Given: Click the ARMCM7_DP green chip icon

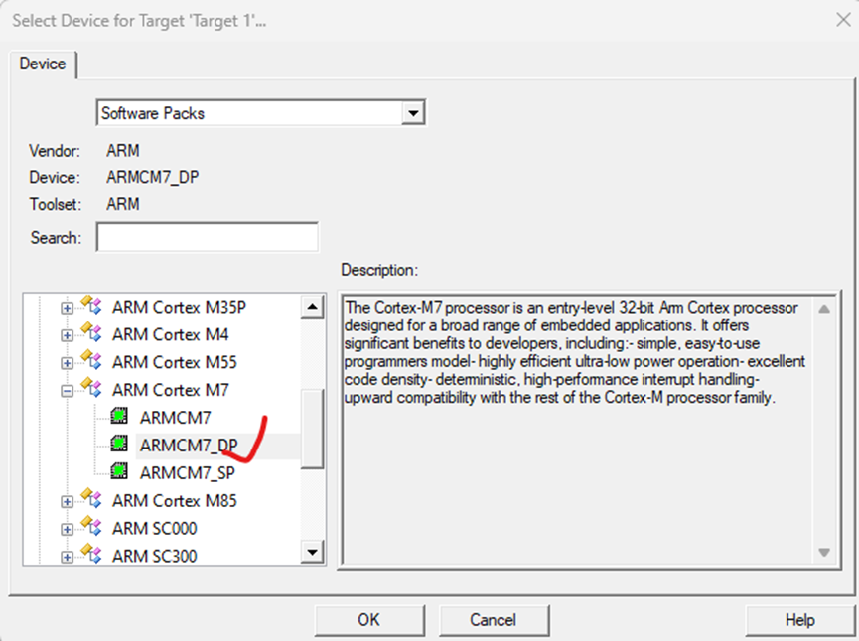Looking at the screenshot, I should (119, 444).
